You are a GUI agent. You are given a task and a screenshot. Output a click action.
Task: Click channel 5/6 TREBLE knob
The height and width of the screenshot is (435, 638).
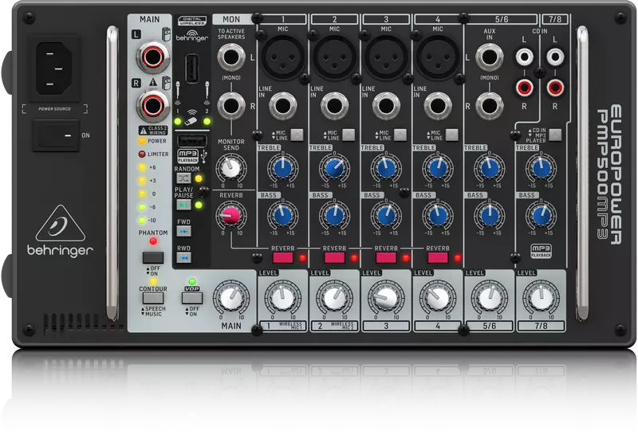point(490,168)
